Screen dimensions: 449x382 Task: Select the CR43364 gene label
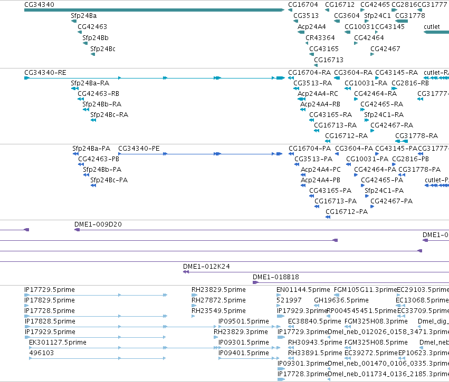[x=320, y=38]
